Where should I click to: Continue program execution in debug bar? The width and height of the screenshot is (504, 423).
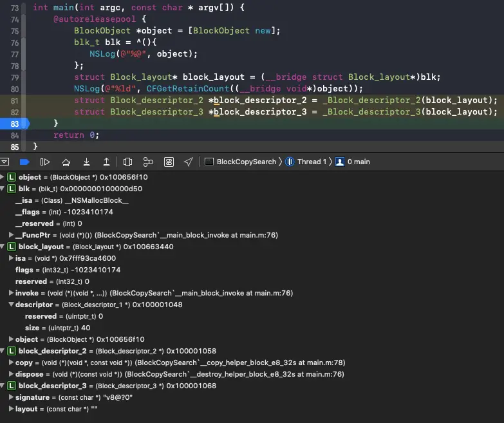(45, 162)
